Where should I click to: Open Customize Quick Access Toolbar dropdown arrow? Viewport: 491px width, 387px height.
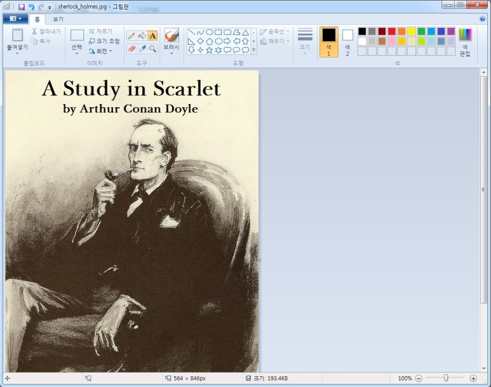point(50,8)
